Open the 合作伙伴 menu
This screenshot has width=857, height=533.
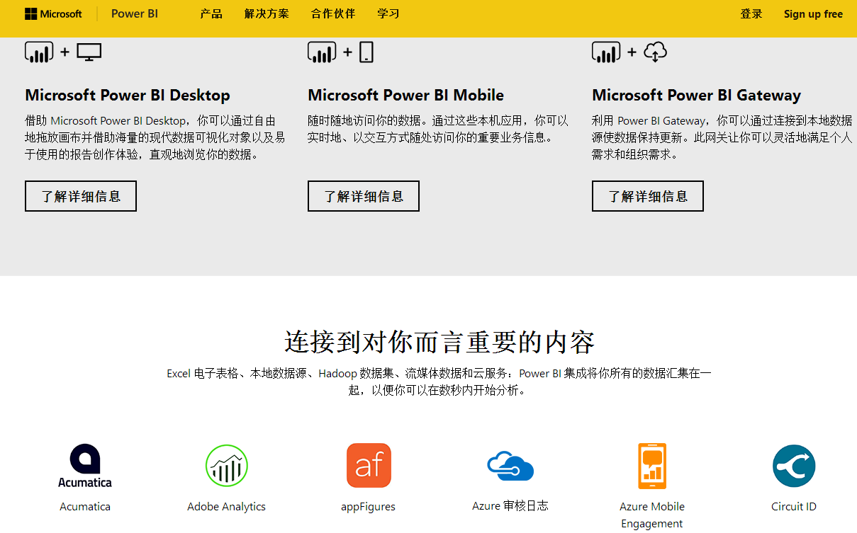333,14
